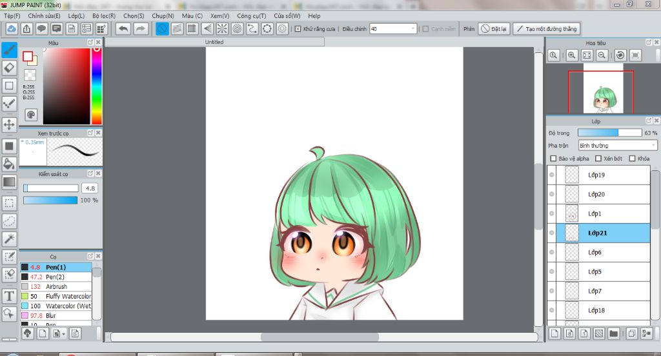Toggle Khử răng cưa checkbox
The height and width of the screenshot is (356, 661).
point(298,29)
